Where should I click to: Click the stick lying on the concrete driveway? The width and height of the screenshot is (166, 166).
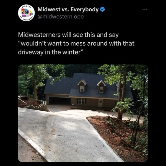pos(59,135)
